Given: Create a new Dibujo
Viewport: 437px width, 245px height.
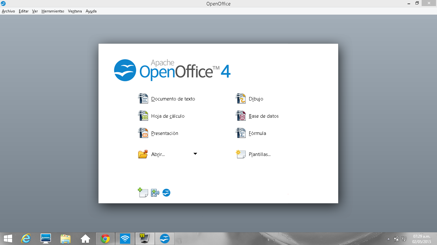Looking at the screenshot, I should [x=256, y=99].
